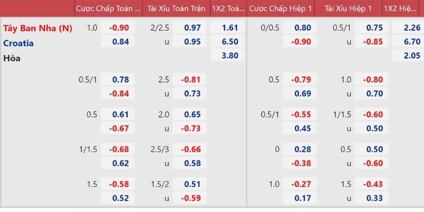The width and height of the screenshot is (424, 212).
Task: Click the Cược Chấp Toàn column header
Action: pos(108,9)
